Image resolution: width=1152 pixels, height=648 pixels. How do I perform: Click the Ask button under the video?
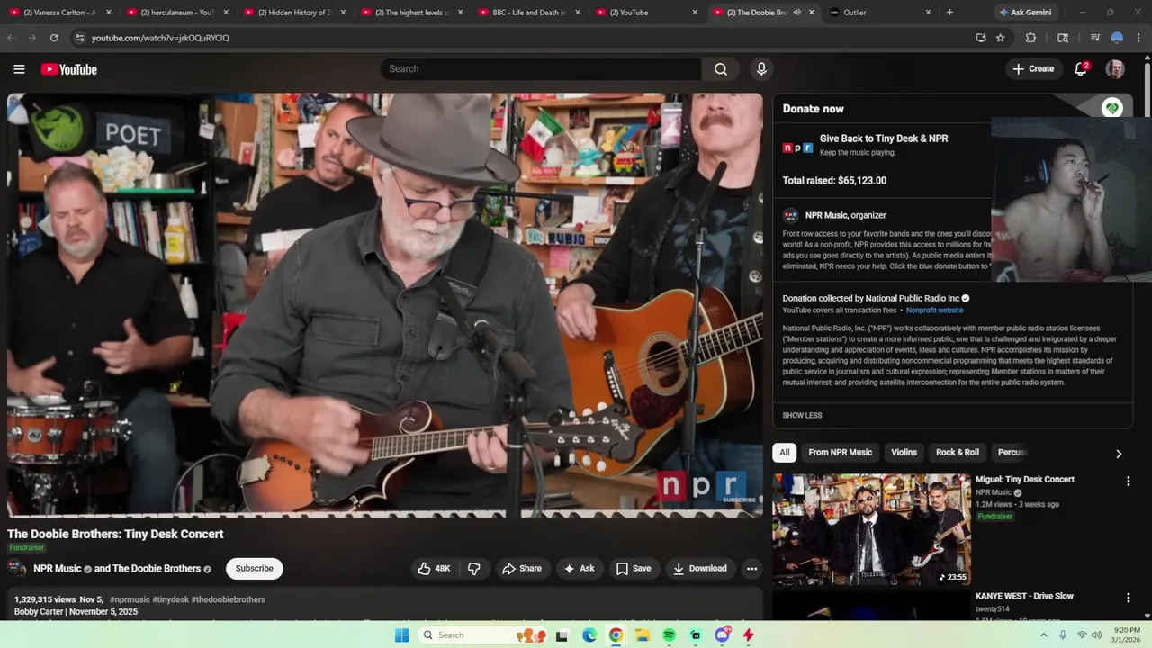[579, 568]
